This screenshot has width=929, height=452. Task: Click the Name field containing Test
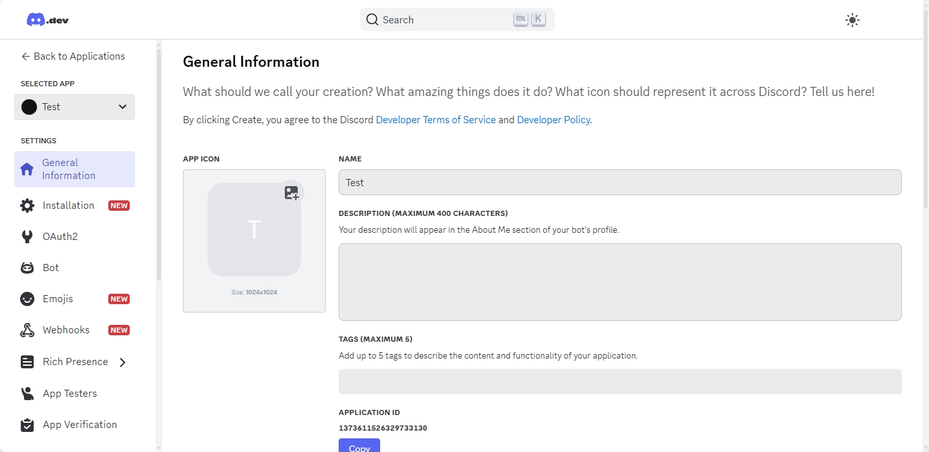620,182
